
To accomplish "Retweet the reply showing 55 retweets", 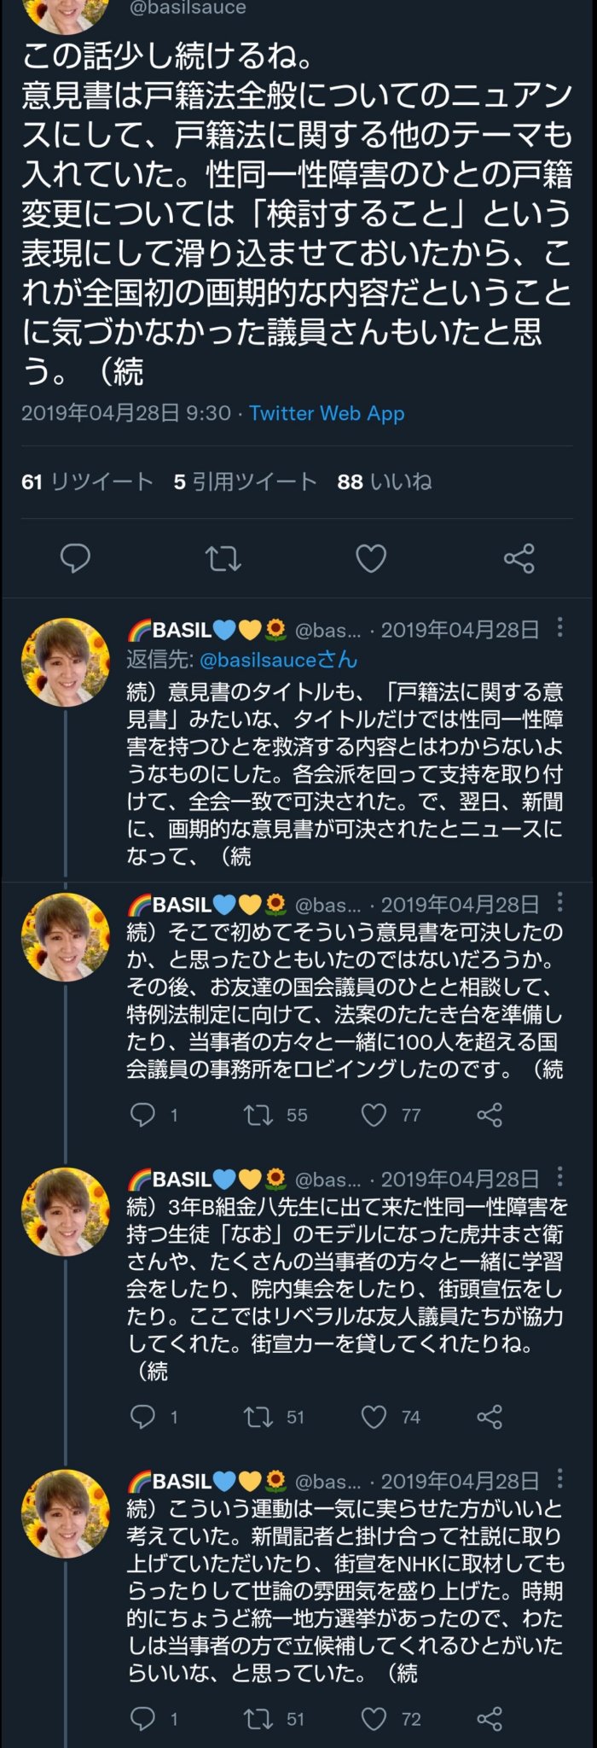I will point(258,1115).
